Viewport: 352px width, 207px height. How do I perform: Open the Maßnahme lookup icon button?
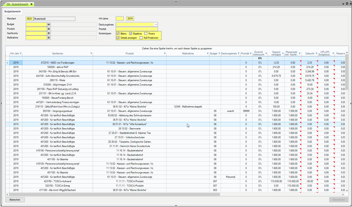pyautogui.click(x=49, y=38)
